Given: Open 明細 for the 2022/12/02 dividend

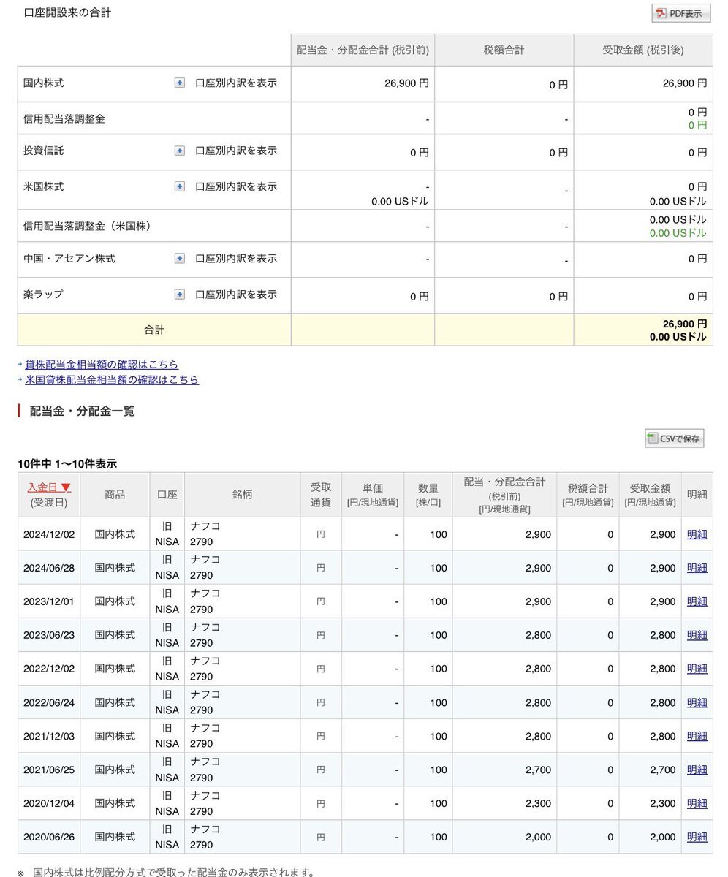Looking at the screenshot, I should pos(697,669).
